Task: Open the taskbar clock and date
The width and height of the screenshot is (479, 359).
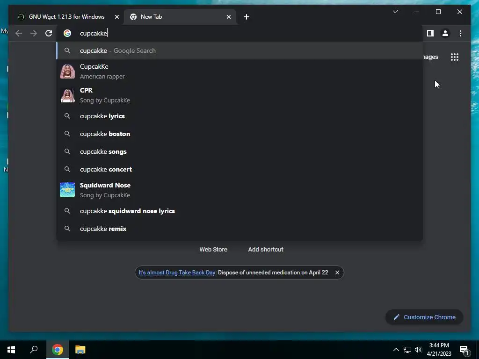Action: click(439, 350)
